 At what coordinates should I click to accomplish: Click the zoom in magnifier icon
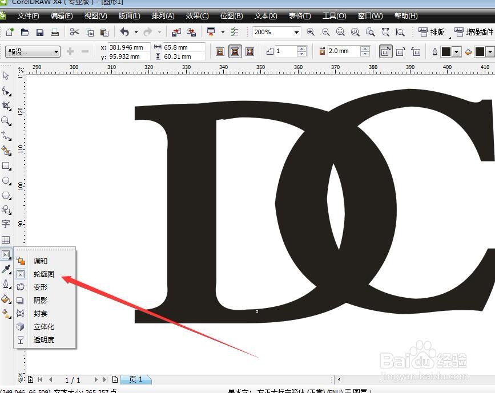(311, 32)
